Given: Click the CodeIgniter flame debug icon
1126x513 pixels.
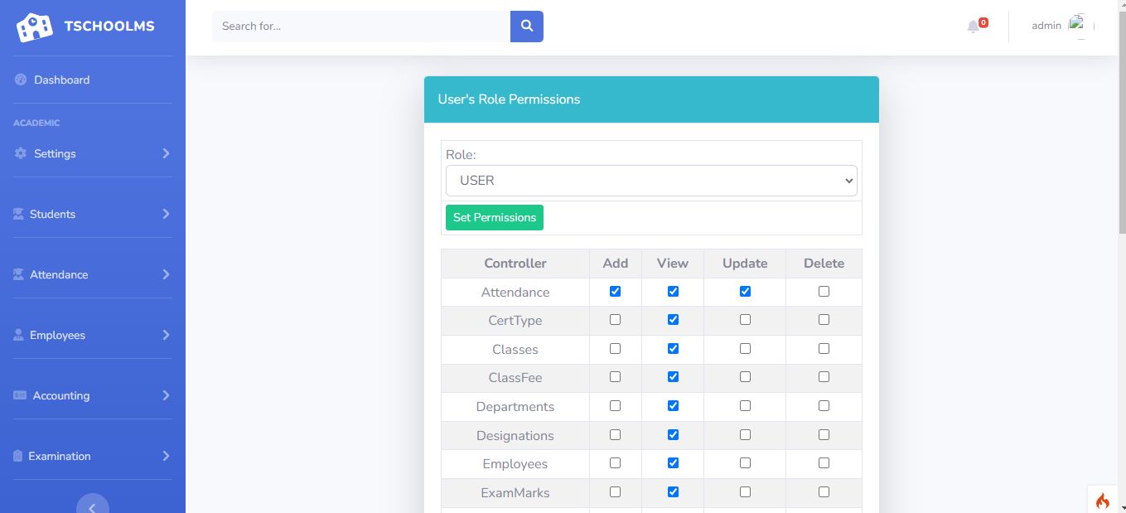Looking at the screenshot, I should (1102, 501).
